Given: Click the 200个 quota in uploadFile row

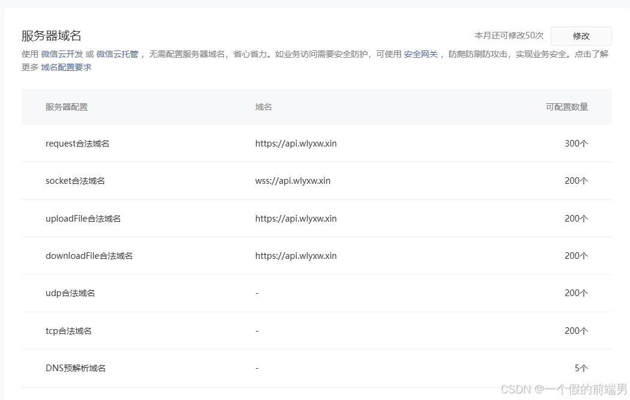Looking at the screenshot, I should (x=576, y=219).
